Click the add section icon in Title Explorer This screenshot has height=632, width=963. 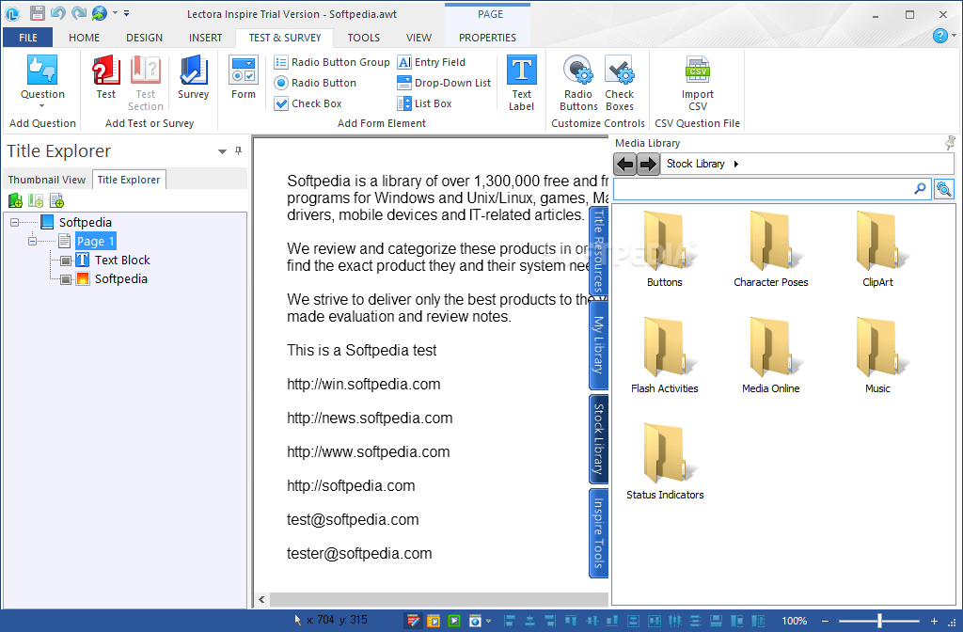point(37,200)
